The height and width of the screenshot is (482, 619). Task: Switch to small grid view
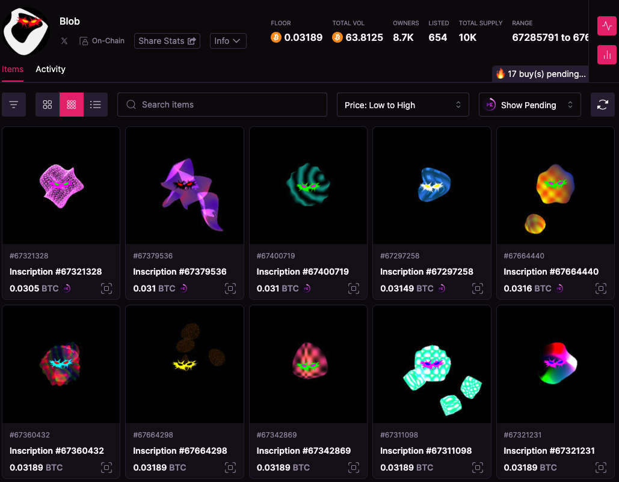point(72,105)
